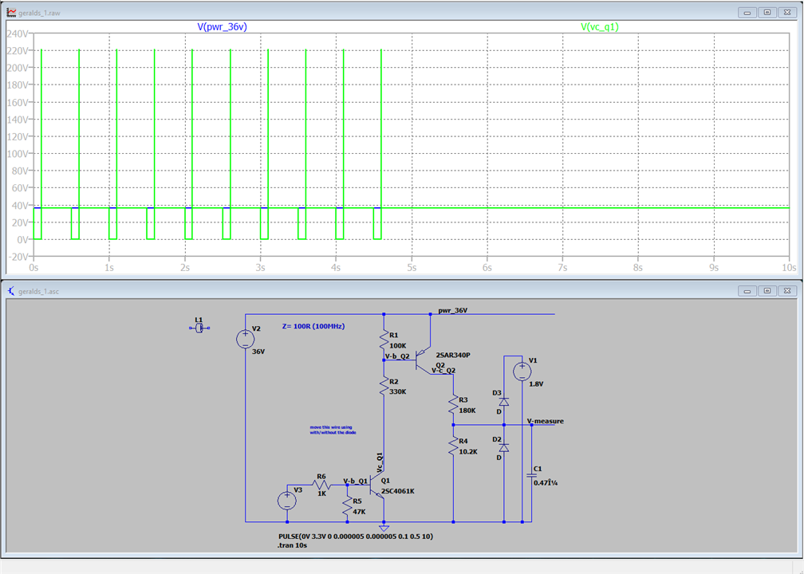Click the ground symbol under Q1
Image resolution: width=804 pixels, height=574 pixels.
(384, 527)
